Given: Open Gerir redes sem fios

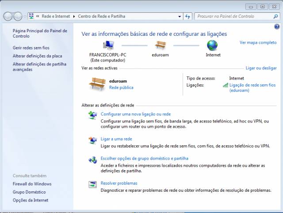Looking at the screenshot, I should click(x=31, y=48).
